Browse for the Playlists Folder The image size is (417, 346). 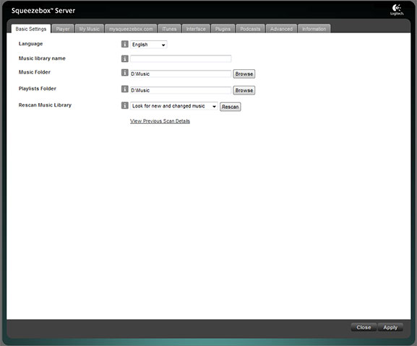(244, 90)
